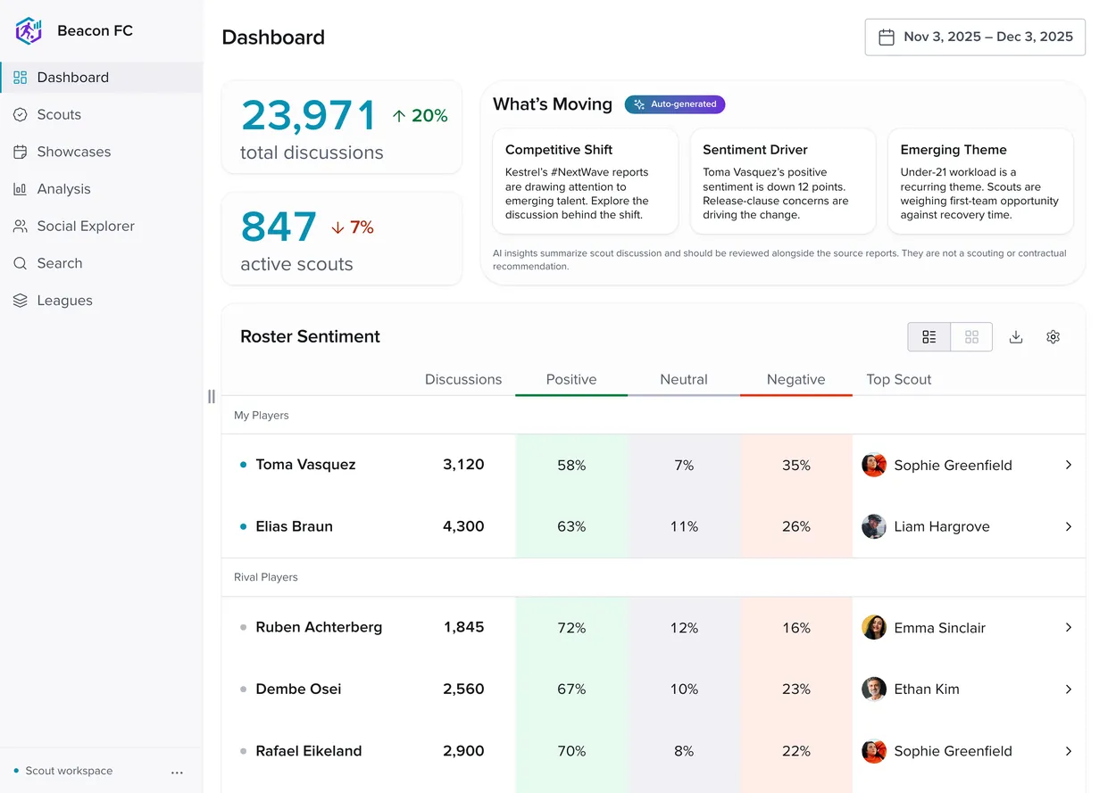Click the Rival Players group header

654,577
